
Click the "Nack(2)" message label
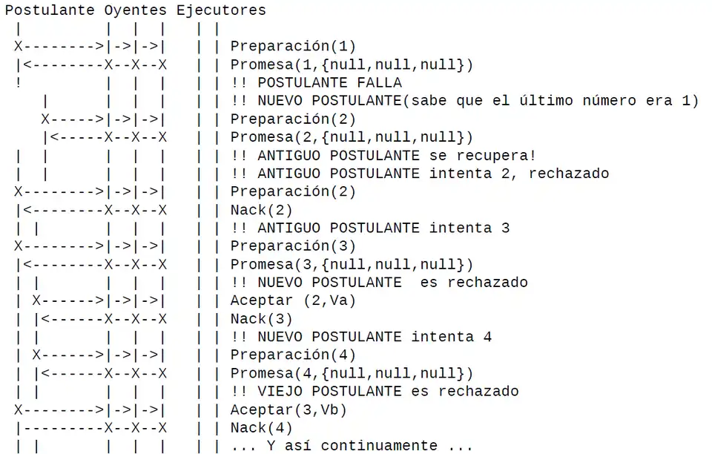pos(261,210)
